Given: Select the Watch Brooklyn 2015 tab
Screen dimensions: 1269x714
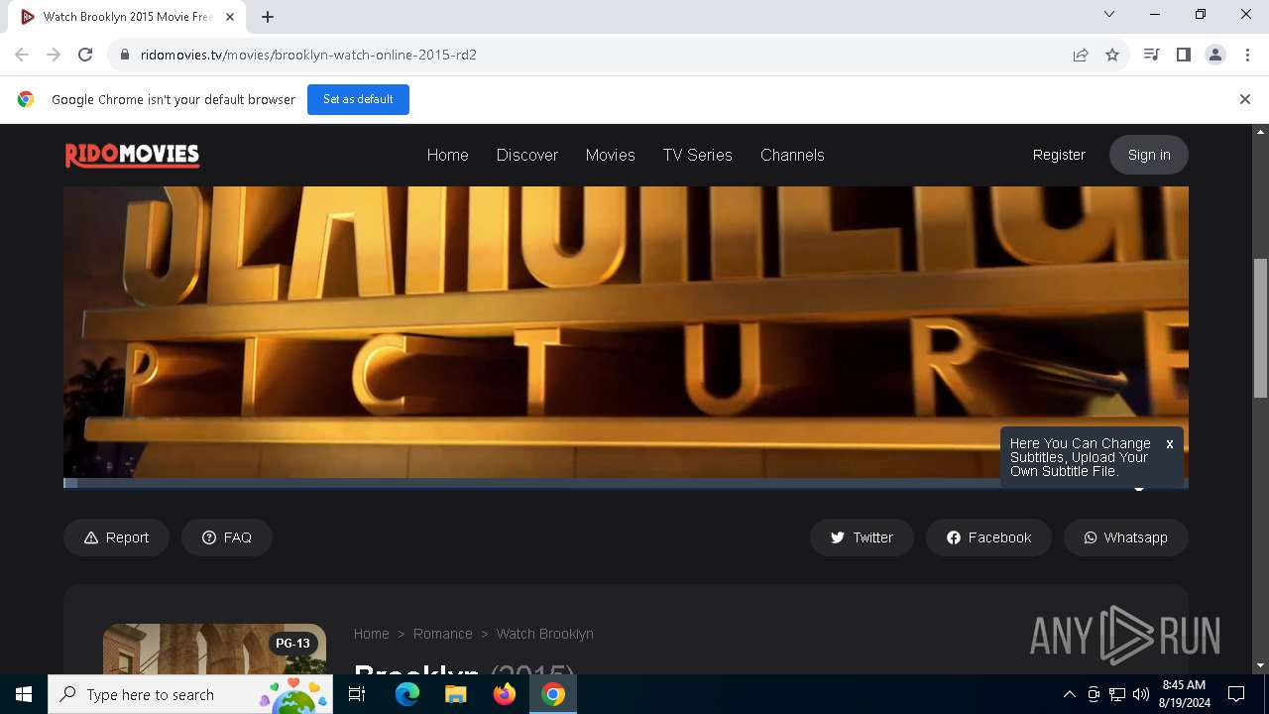Looking at the screenshot, I should point(127,17).
